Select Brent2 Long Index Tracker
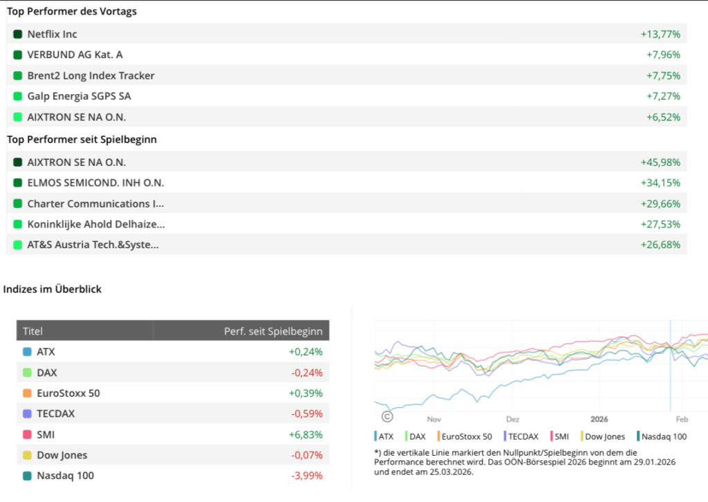The image size is (708, 502). [x=91, y=75]
